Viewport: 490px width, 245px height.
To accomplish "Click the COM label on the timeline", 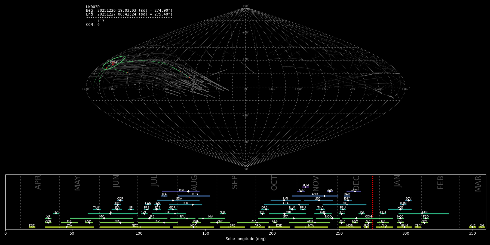I will pyautogui.click(x=368, y=217).
